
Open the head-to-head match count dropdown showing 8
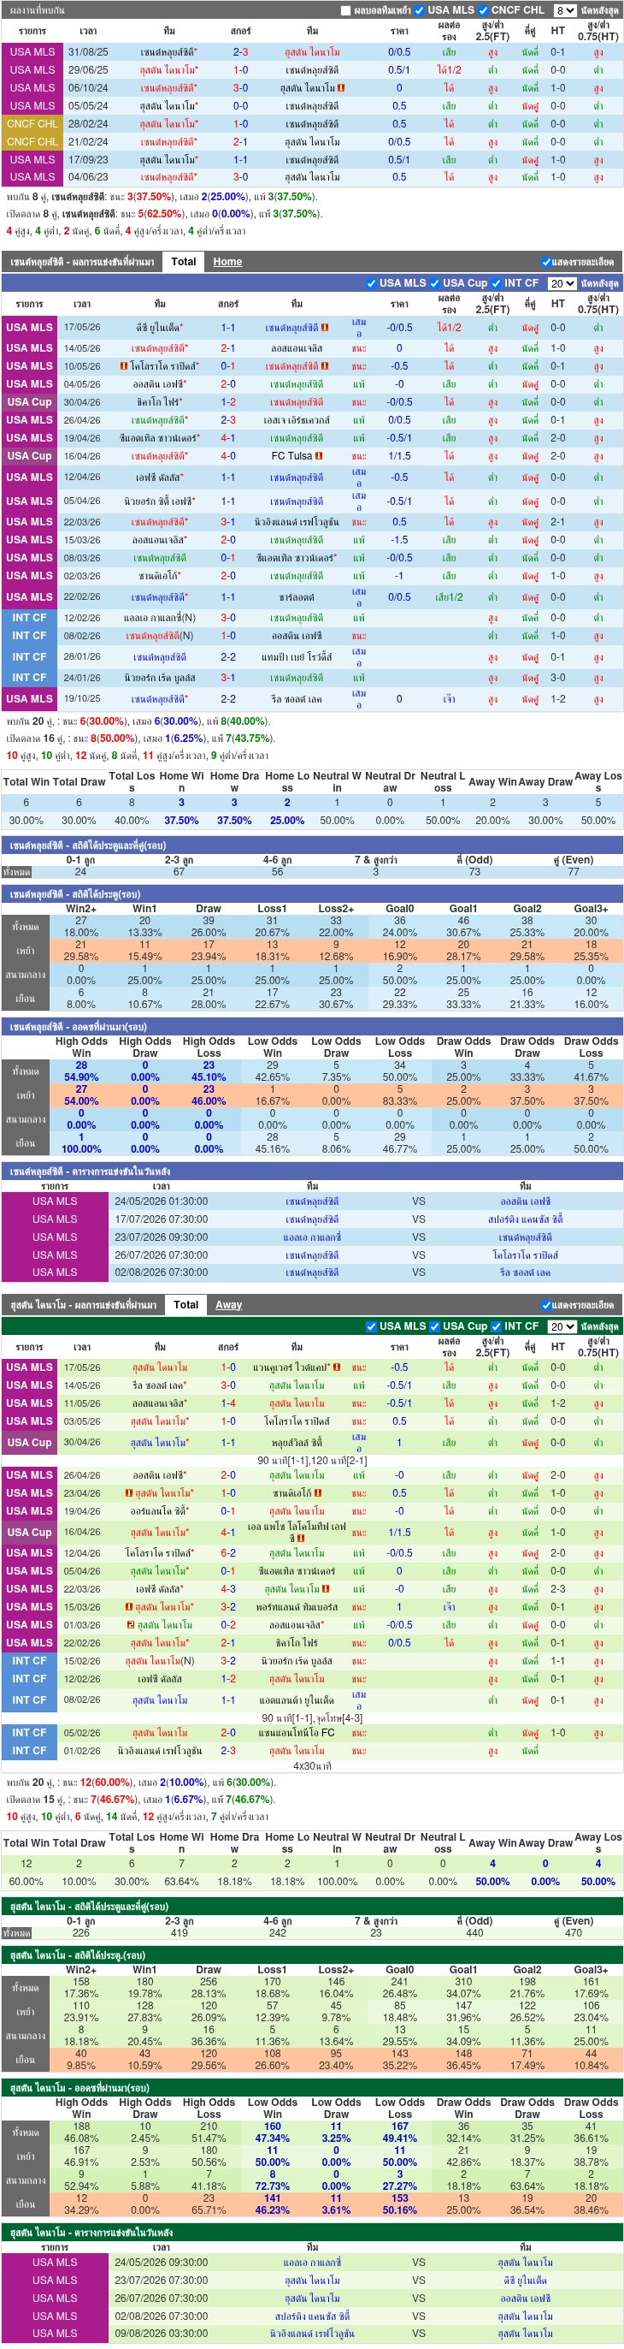(565, 11)
